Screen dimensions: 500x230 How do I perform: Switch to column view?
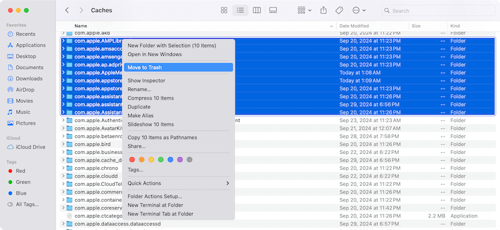(257, 11)
